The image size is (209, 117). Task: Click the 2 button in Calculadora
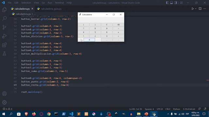[95, 36]
